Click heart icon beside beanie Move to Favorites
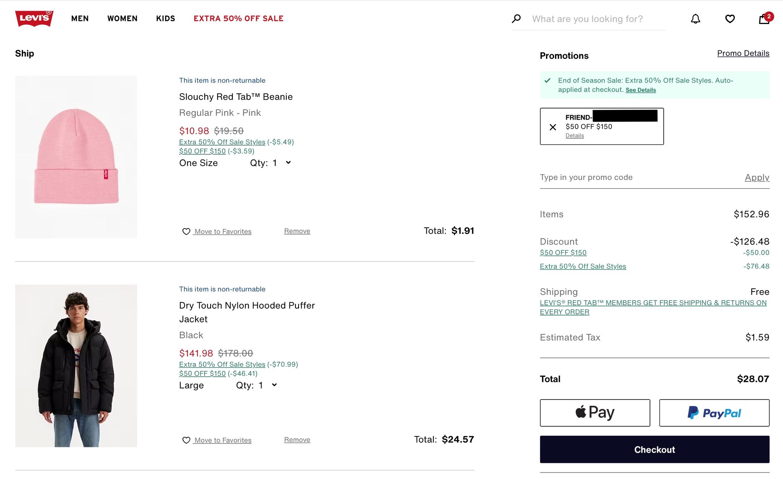The image size is (783, 479). (186, 231)
